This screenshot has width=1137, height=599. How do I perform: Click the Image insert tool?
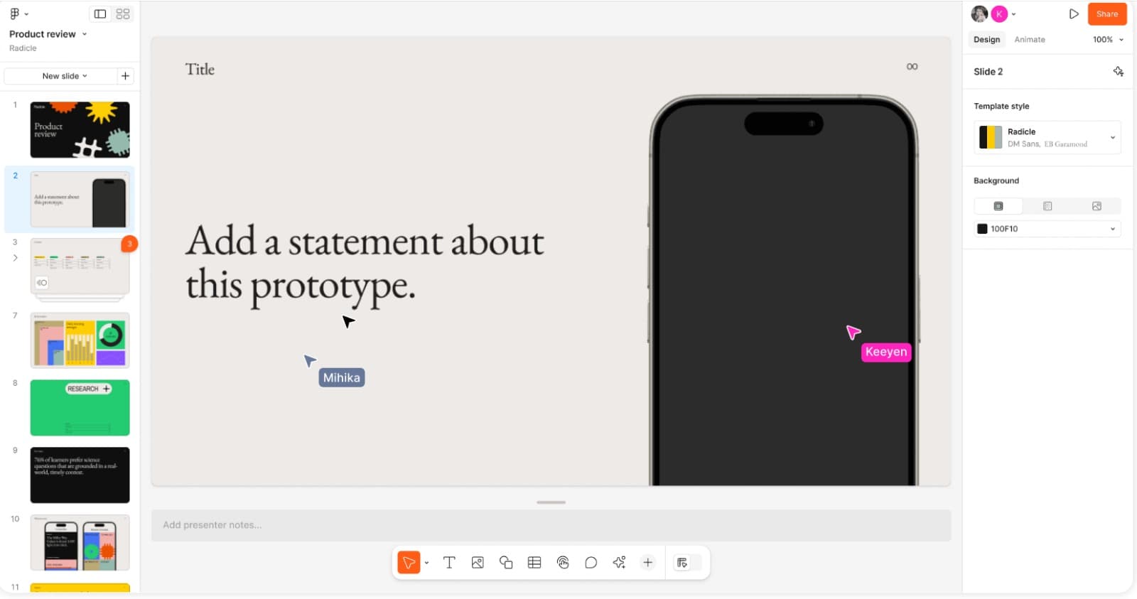478,563
